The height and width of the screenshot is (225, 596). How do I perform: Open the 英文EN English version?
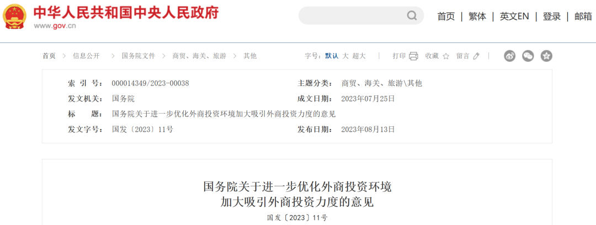[514, 17]
